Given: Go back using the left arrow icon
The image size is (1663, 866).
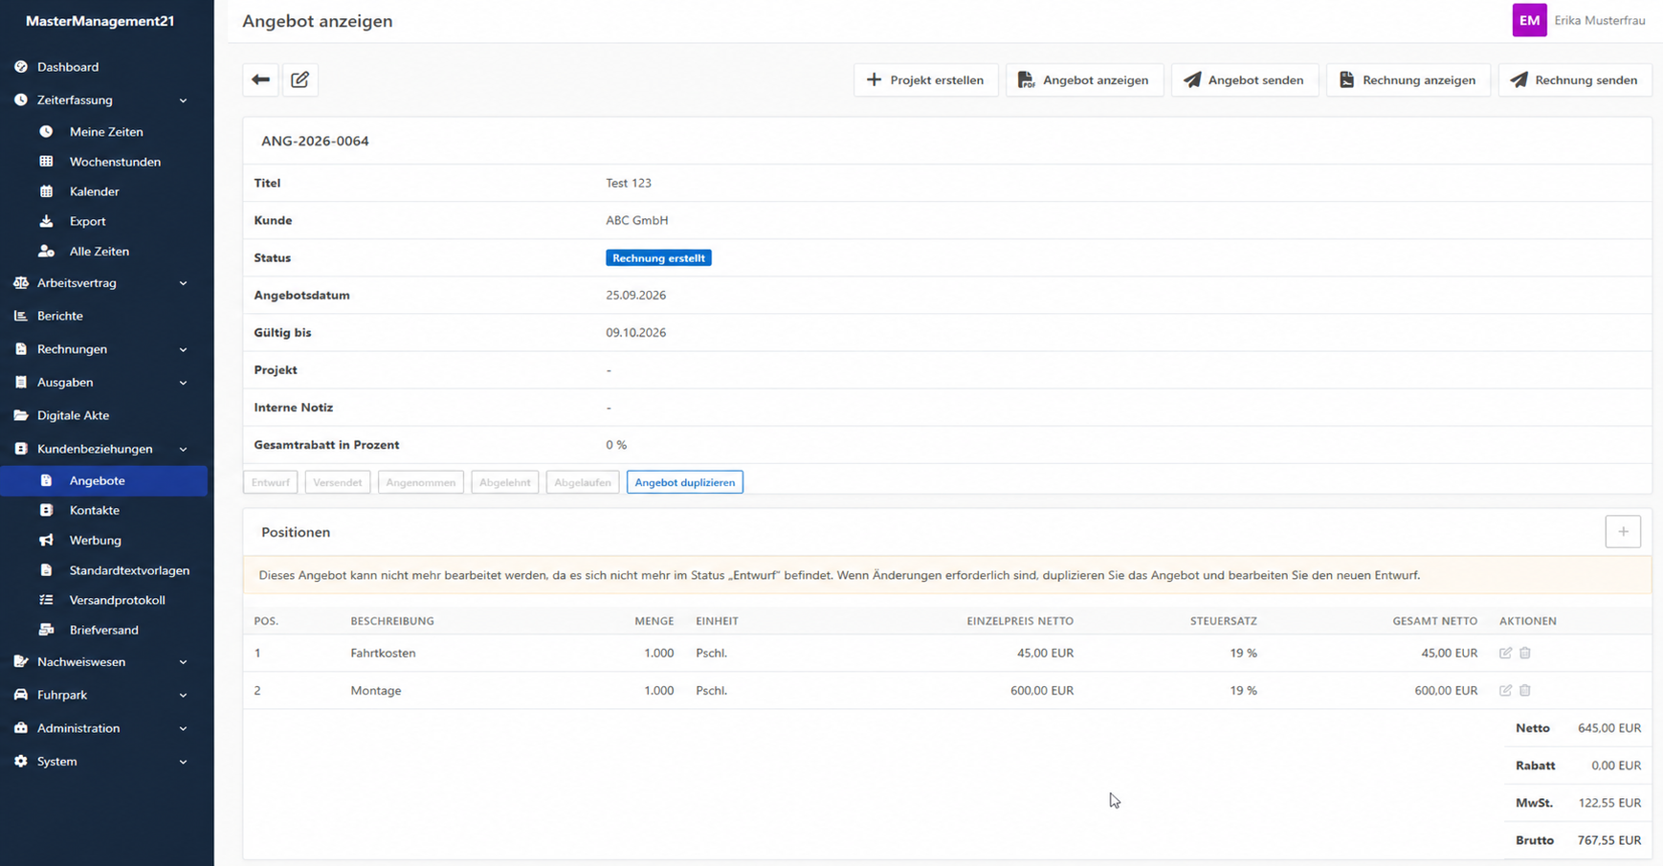Looking at the screenshot, I should [x=260, y=79].
